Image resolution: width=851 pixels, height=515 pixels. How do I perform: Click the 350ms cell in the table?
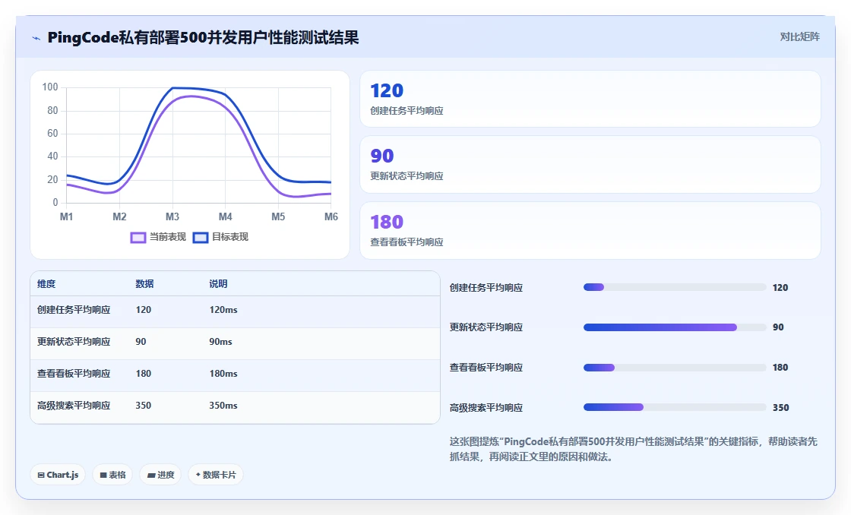tap(223, 406)
